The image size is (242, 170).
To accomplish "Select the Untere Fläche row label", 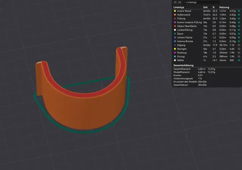I will [185, 37].
